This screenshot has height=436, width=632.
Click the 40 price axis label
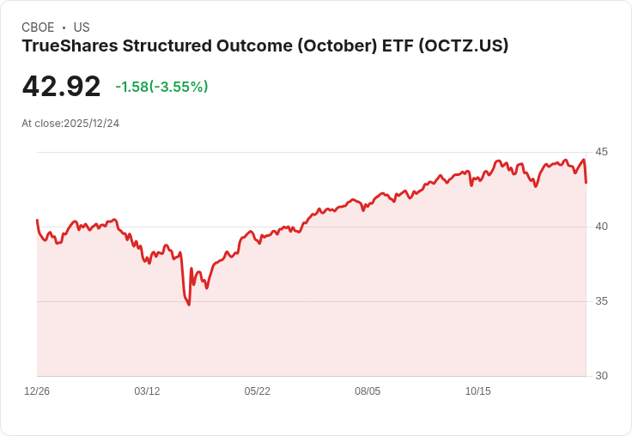click(601, 227)
